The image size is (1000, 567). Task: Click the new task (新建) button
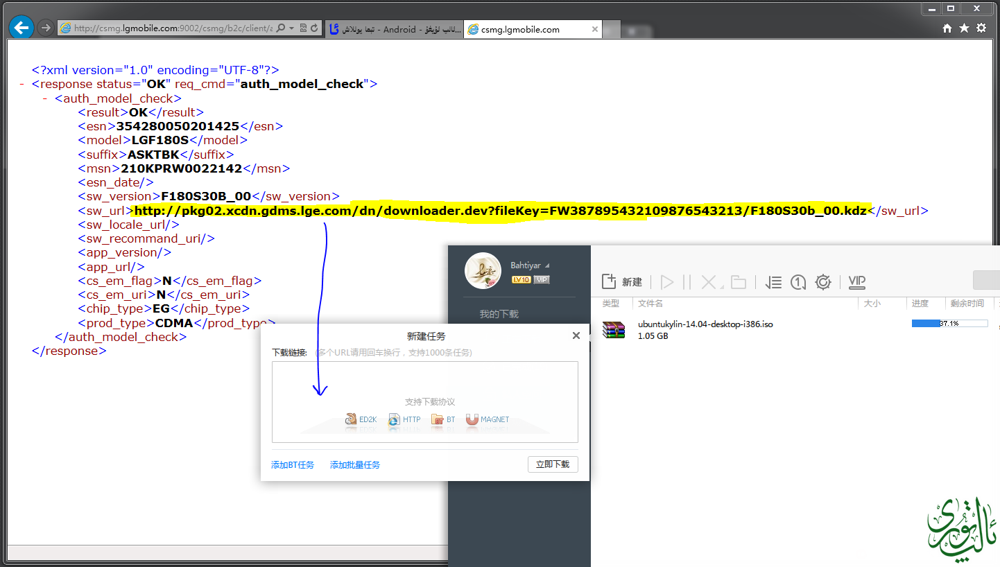622,281
